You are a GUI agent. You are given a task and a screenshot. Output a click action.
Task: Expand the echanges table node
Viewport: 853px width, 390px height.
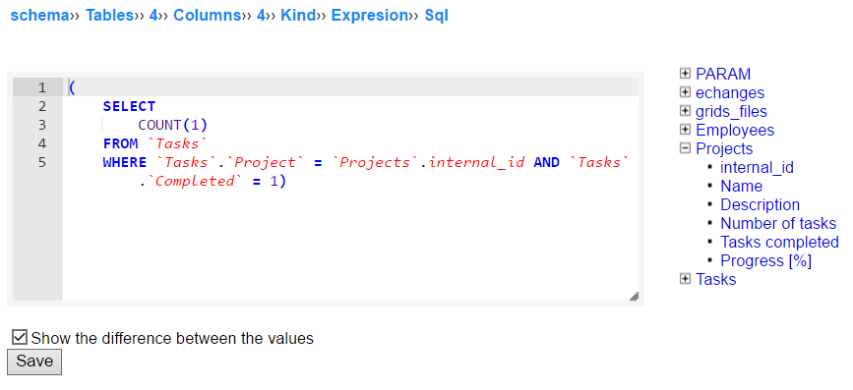click(685, 92)
